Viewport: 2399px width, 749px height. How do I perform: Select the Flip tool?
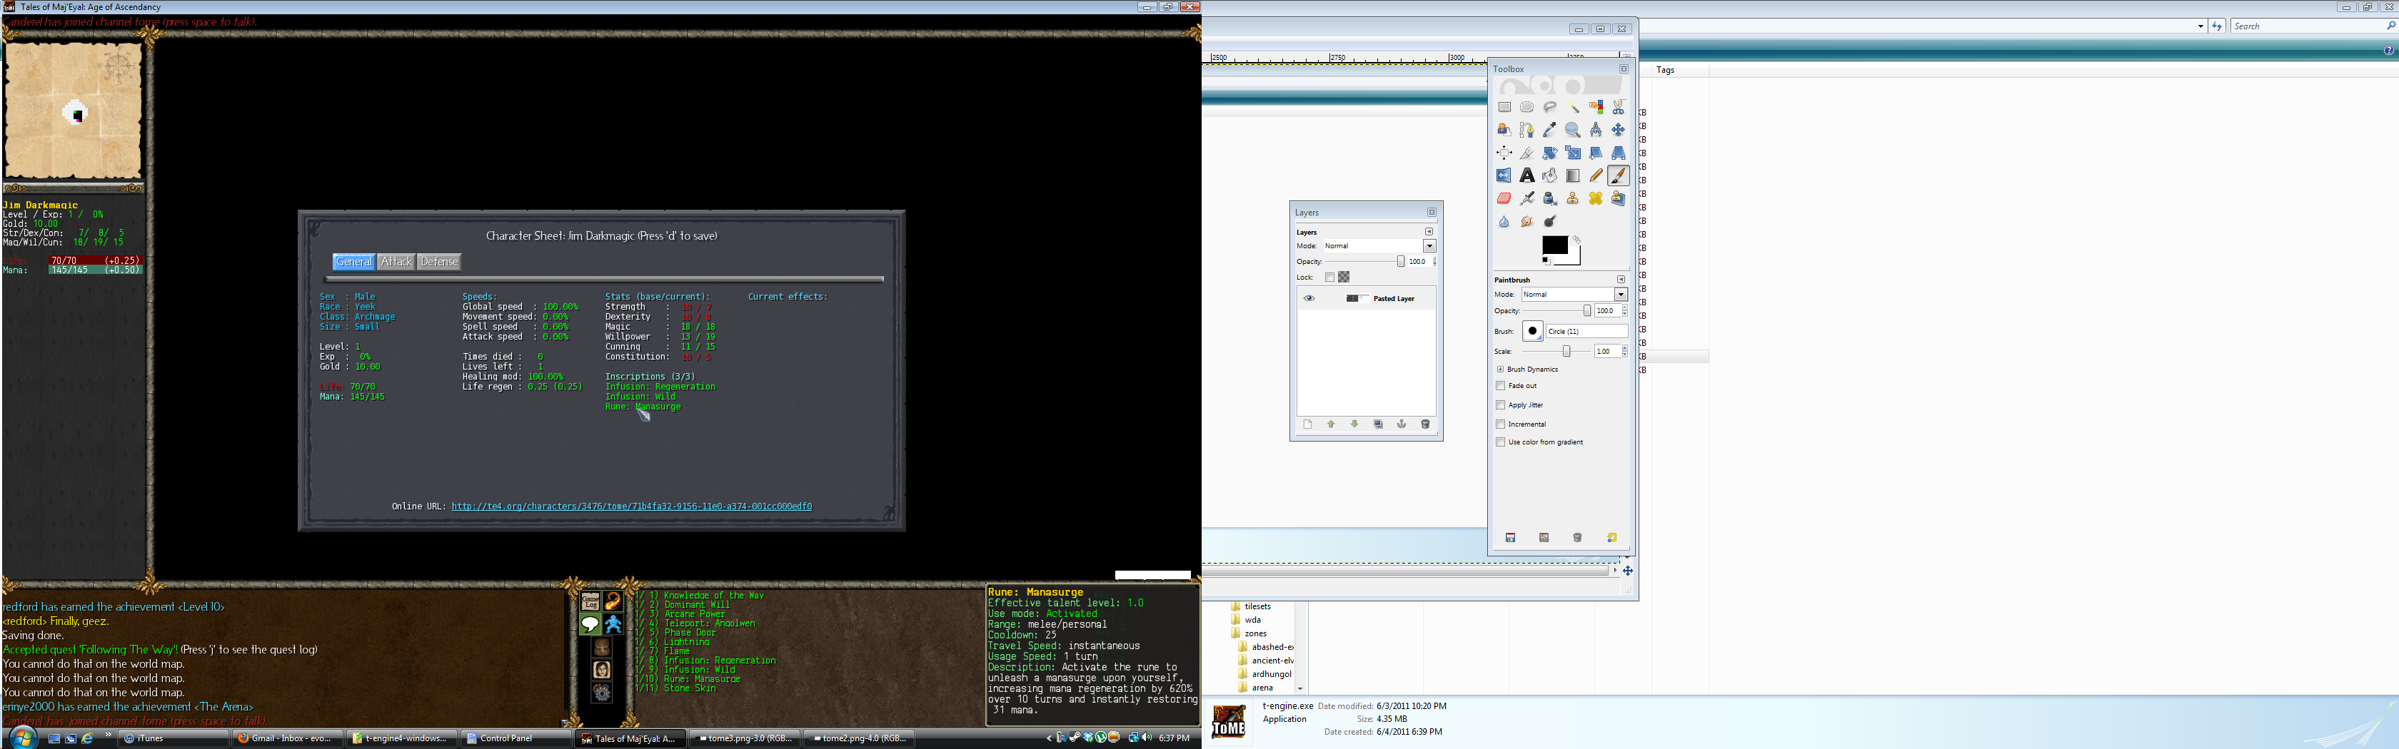tap(1505, 176)
